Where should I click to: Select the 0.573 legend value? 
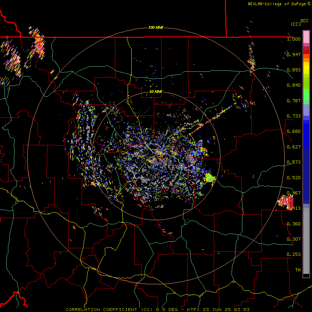coord(294,162)
